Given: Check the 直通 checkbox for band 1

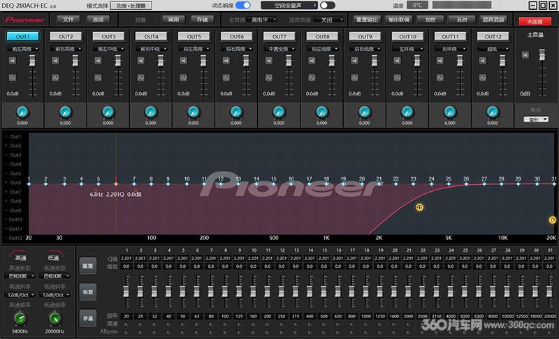Looking at the screenshot, I should point(126,324).
